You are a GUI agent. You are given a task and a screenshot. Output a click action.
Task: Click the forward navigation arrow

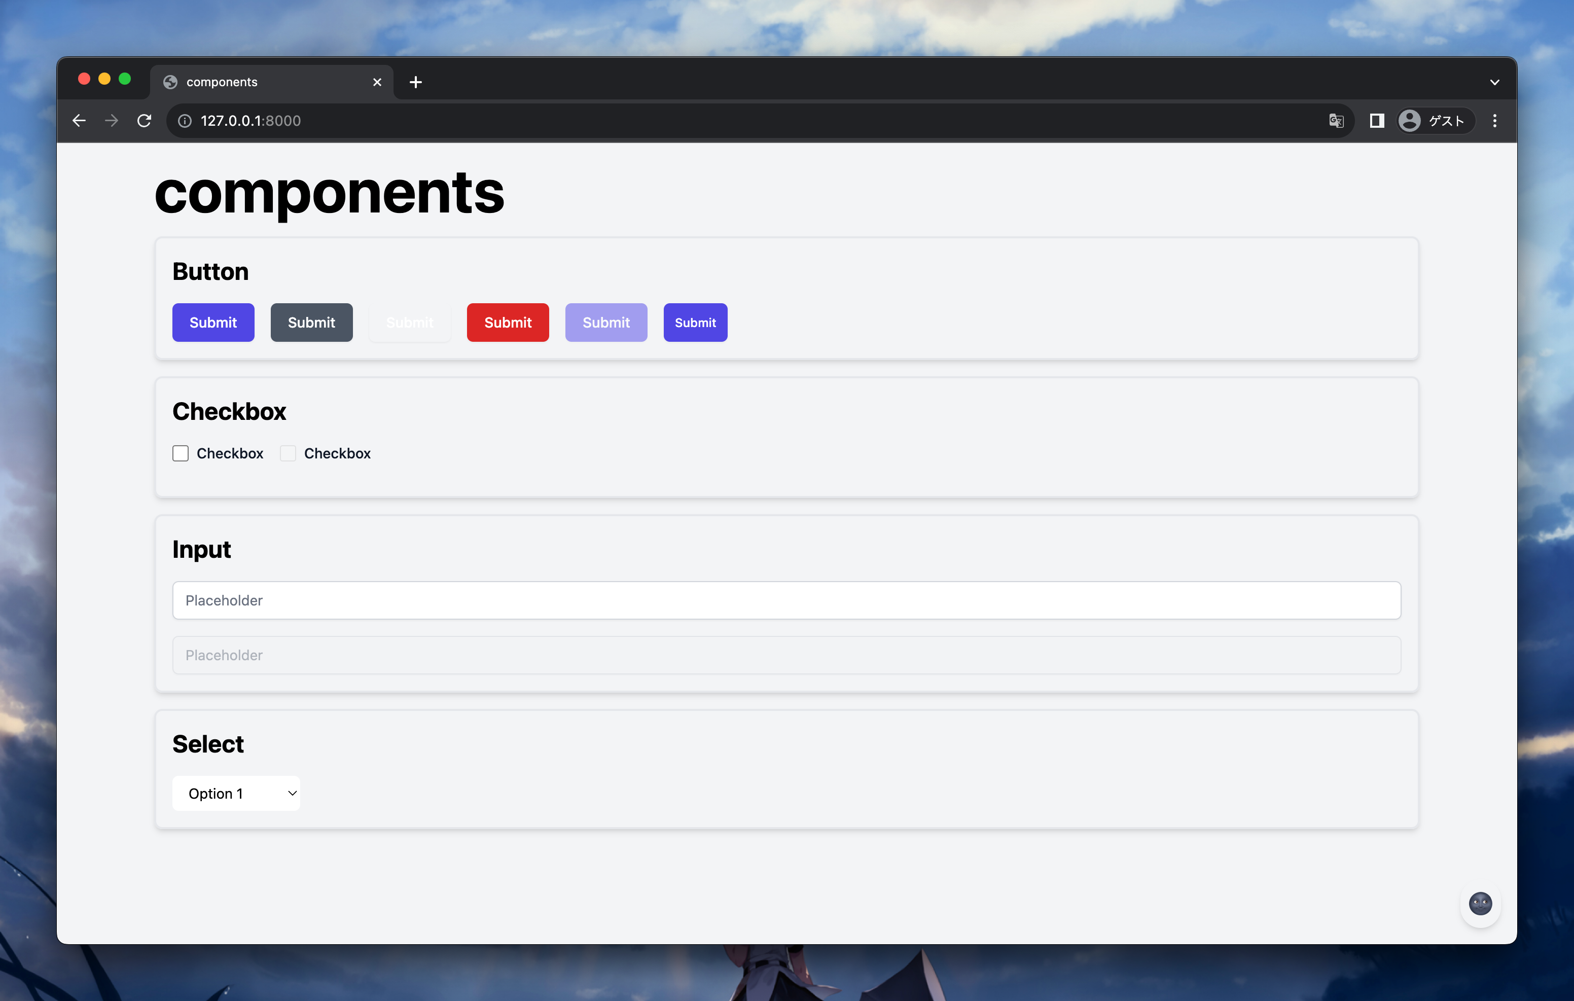click(x=111, y=120)
